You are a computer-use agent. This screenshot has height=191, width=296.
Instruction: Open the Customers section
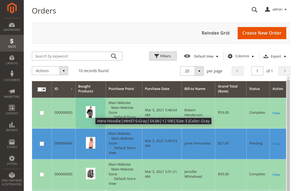12,76
